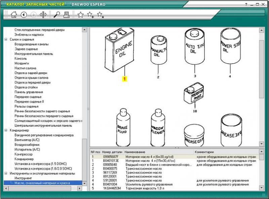269x199 pixels.
Task: Toggle the panel split width icon
Action: coord(43,14)
